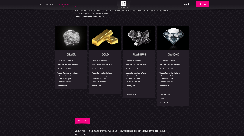Click the GOLD tier heading

tap(105, 54)
